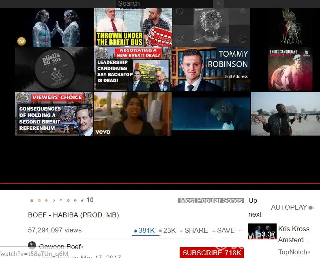Dislike the video with the 23K thumbs-down
Viewport: 320px width, 258px height.
pos(167,230)
